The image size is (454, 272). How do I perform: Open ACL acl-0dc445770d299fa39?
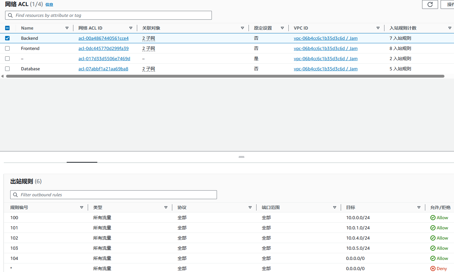[103, 48]
